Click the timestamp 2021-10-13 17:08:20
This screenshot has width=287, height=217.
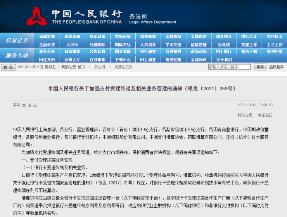255,105
